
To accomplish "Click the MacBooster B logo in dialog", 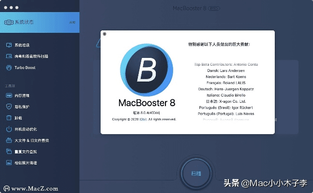I will point(147,70).
